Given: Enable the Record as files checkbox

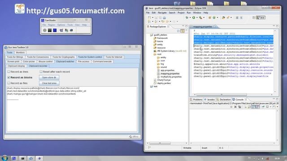Looking at the screenshot, I should pyautogui.click(x=9, y=83).
